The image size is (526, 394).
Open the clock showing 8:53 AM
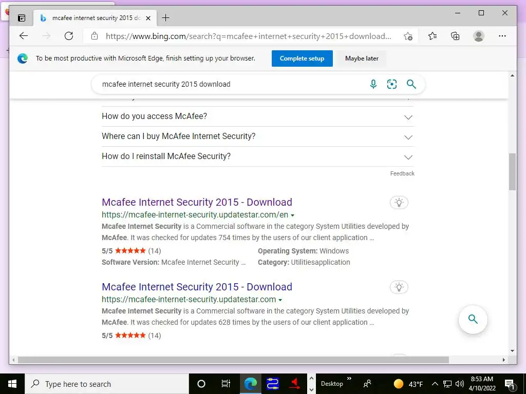coord(482,384)
